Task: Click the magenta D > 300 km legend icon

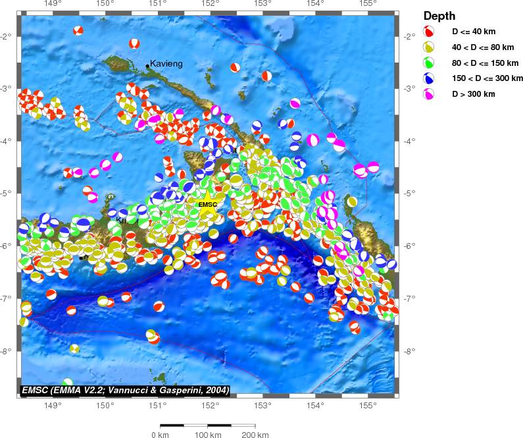Action: point(429,95)
